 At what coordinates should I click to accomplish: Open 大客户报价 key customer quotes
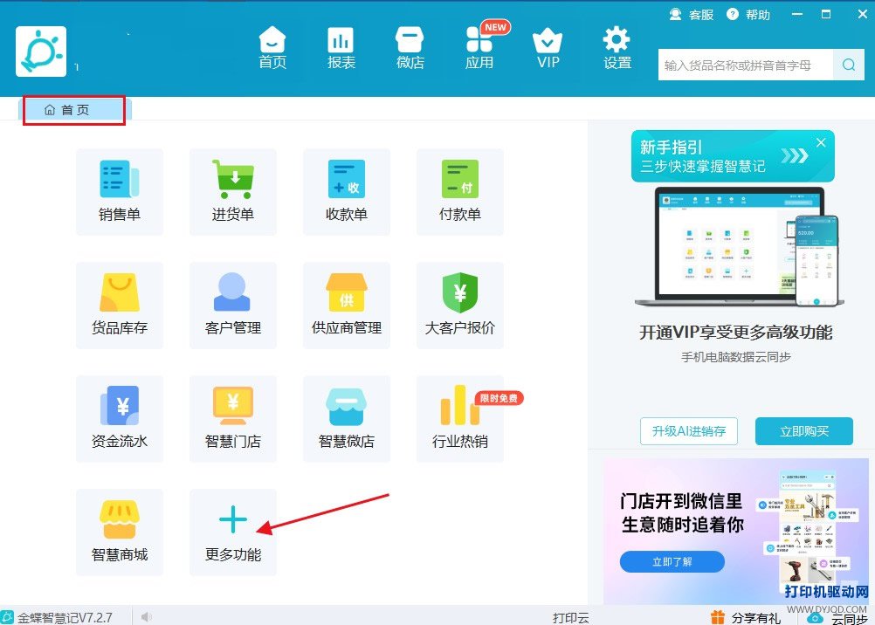[x=460, y=306]
